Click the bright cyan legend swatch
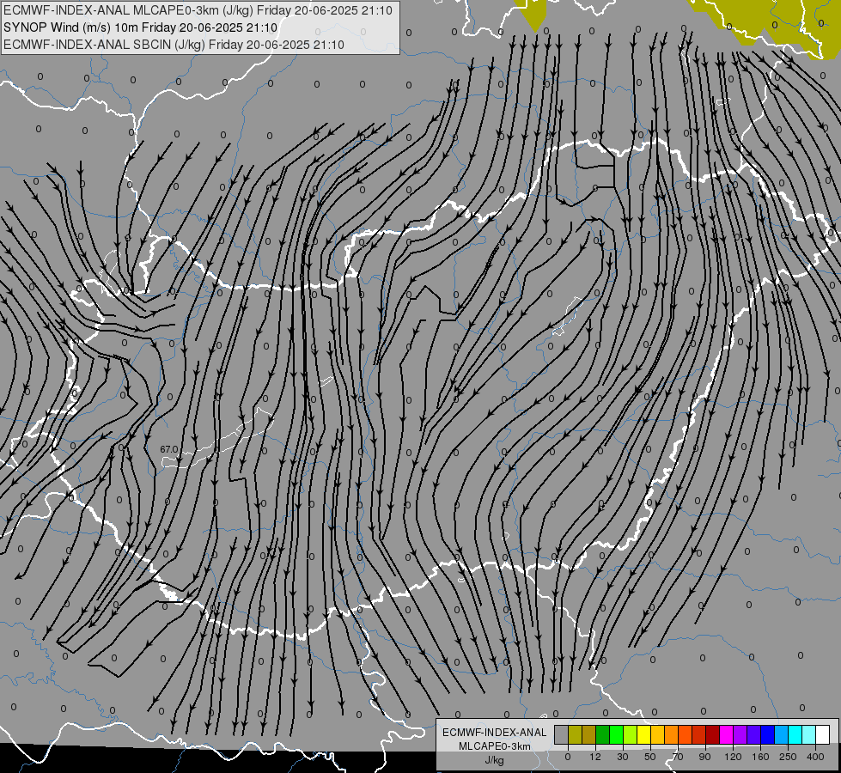The height and width of the screenshot is (773, 841). click(x=795, y=734)
